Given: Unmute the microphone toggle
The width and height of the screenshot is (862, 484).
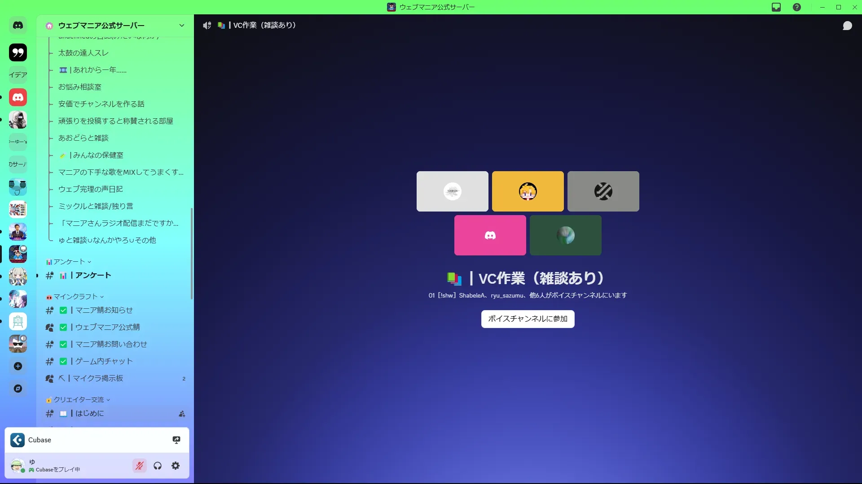Looking at the screenshot, I should [140, 466].
